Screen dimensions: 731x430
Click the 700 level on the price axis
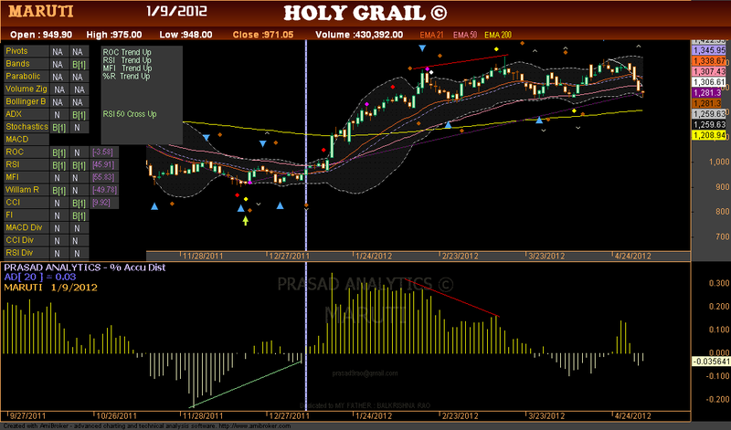point(722,237)
